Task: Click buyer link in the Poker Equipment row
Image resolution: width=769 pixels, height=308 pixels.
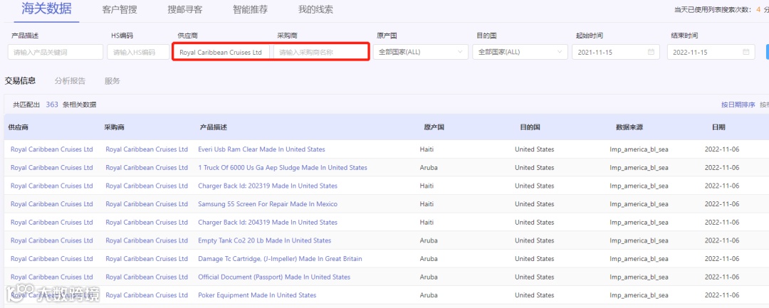Action: click(147, 294)
